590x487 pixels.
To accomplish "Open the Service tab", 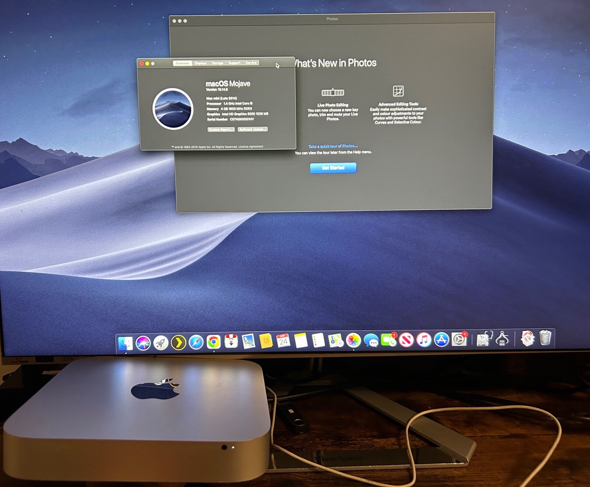I will pos(251,63).
